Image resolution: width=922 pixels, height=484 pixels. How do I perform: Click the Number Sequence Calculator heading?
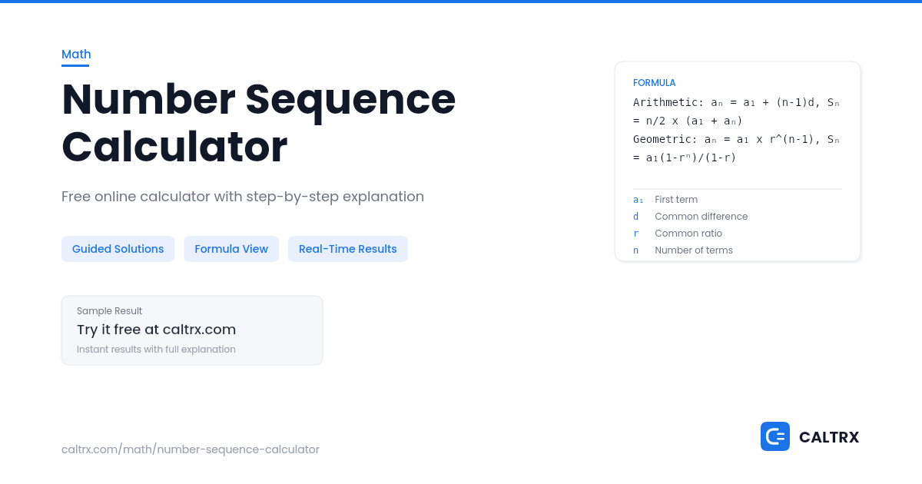(x=259, y=122)
